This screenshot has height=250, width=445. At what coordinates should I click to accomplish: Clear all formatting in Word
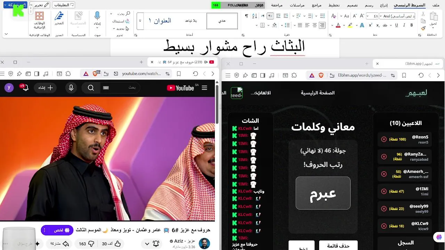pos(333,16)
